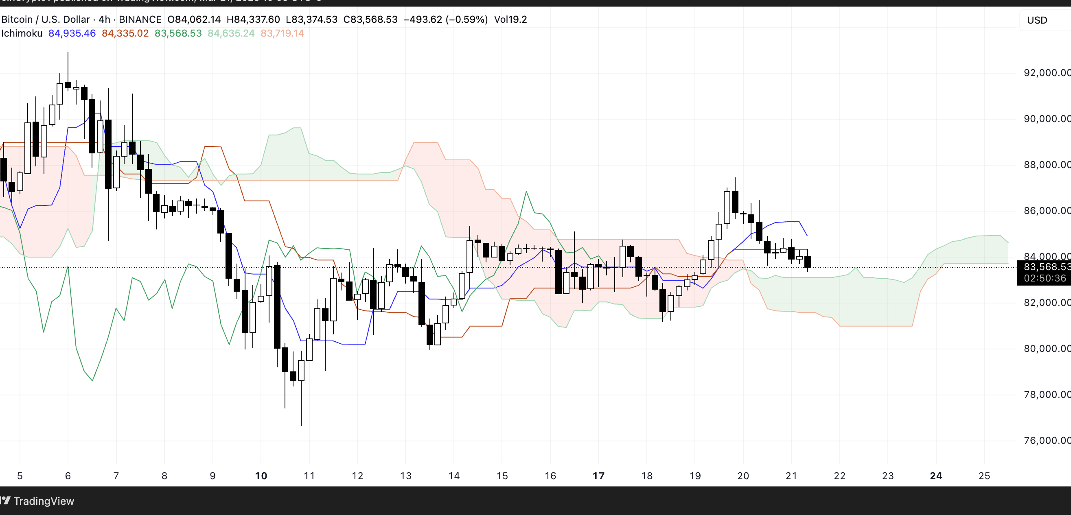1071x515 pixels.
Task: Click date 12 on the time axis
Action: tap(357, 476)
